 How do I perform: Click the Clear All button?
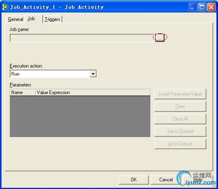tap(180, 119)
